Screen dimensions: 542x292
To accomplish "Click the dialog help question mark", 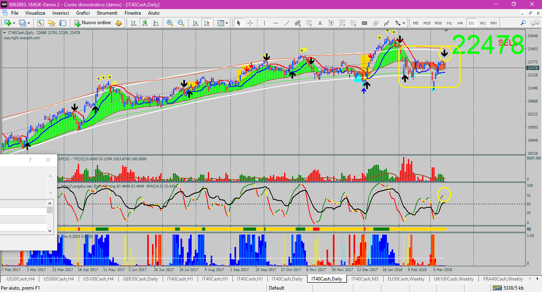I will click(x=30, y=160).
